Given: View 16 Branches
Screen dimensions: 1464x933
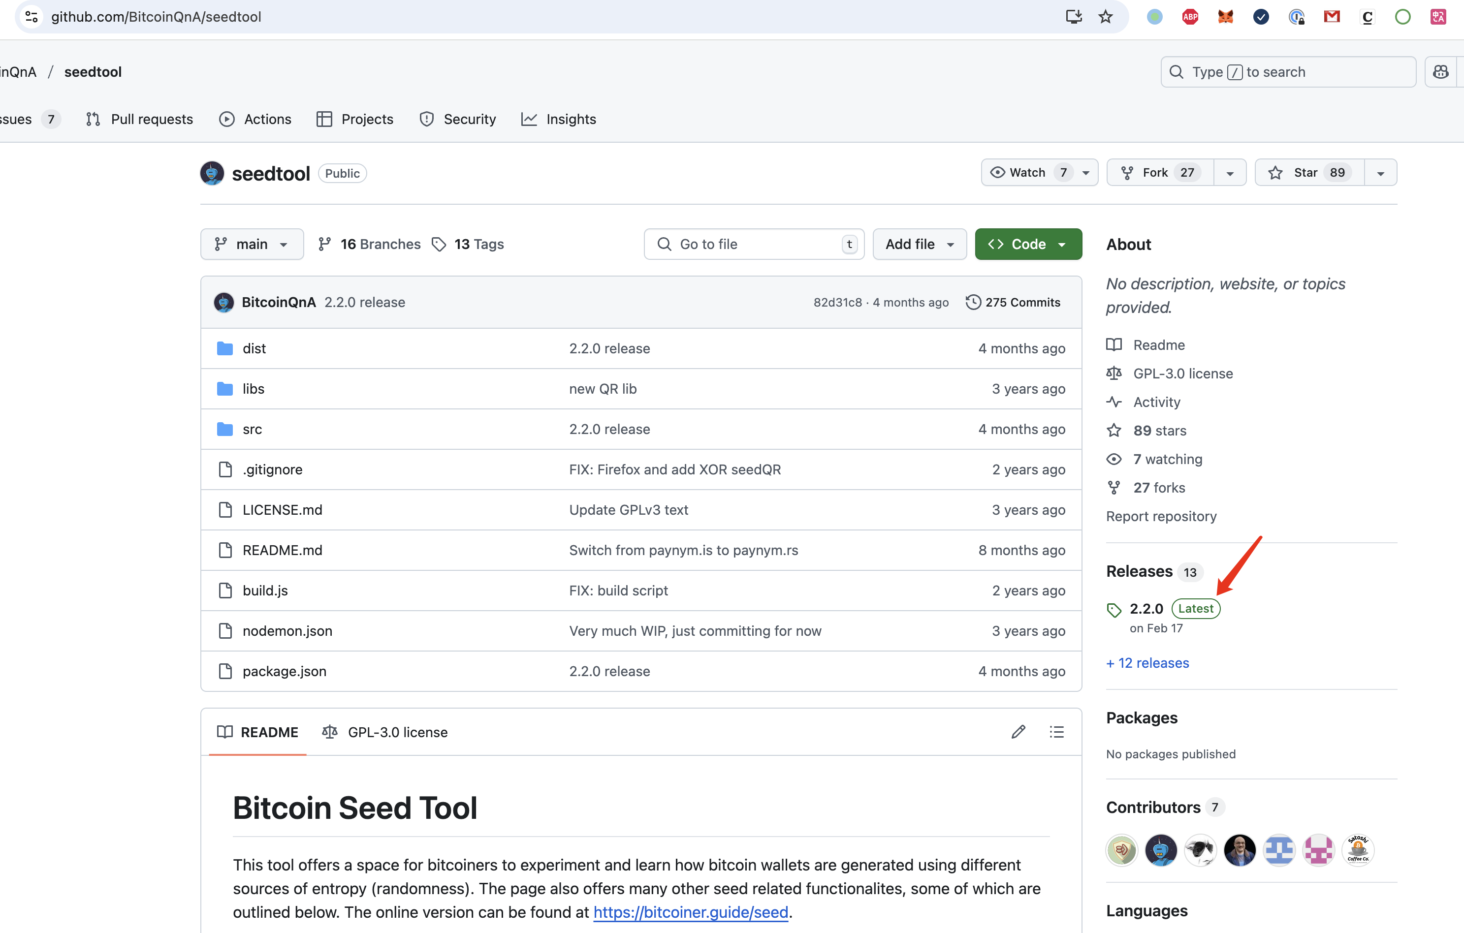Looking at the screenshot, I should [x=370, y=245].
